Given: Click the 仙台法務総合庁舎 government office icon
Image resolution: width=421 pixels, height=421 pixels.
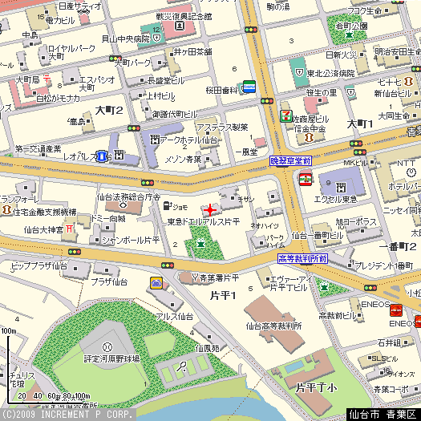Looking at the screenshot, I should (123, 205).
